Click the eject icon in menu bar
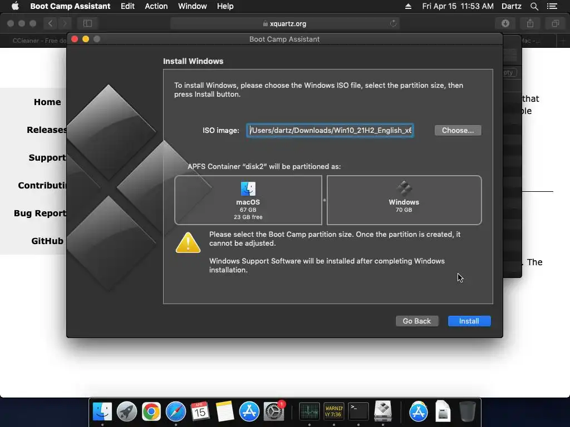The width and height of the screenshot is (570, 427). coord(408,6)
